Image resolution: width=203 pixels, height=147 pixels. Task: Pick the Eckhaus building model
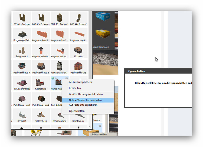78,51
